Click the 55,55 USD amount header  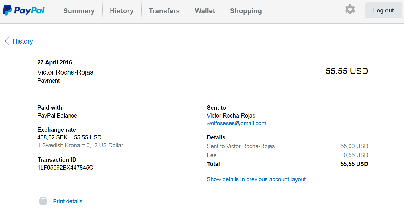(346, 71)
